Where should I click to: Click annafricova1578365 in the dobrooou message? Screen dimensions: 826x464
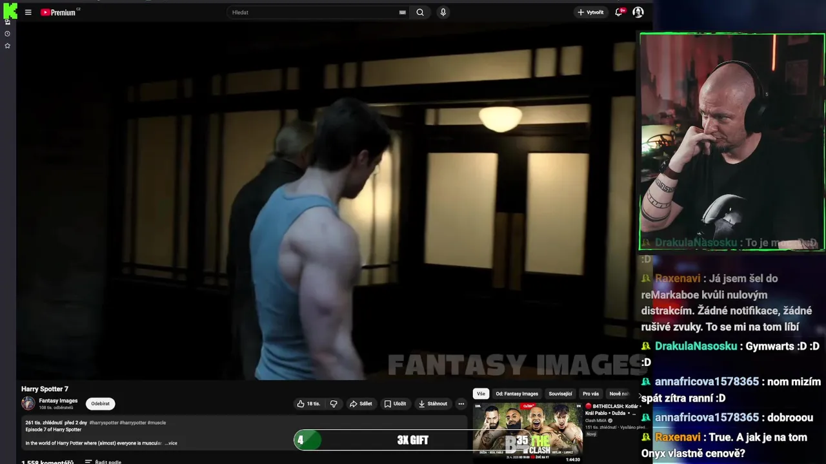[707, 418]
